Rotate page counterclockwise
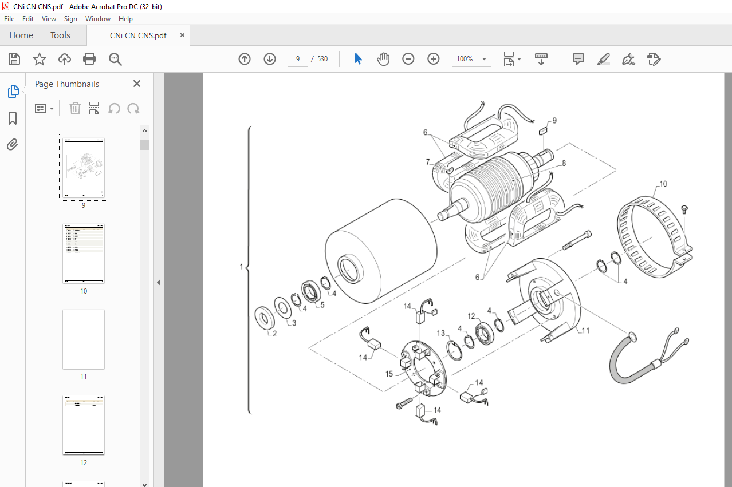Image resolution: width=732 pixels, height=487 pixels. [114, 108]
